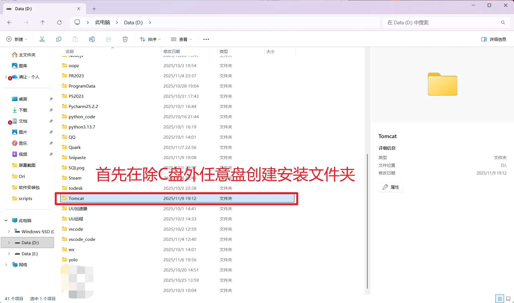Click the search magnifier icon
This screenshot has width=514, height=303.
click(503, 22)
